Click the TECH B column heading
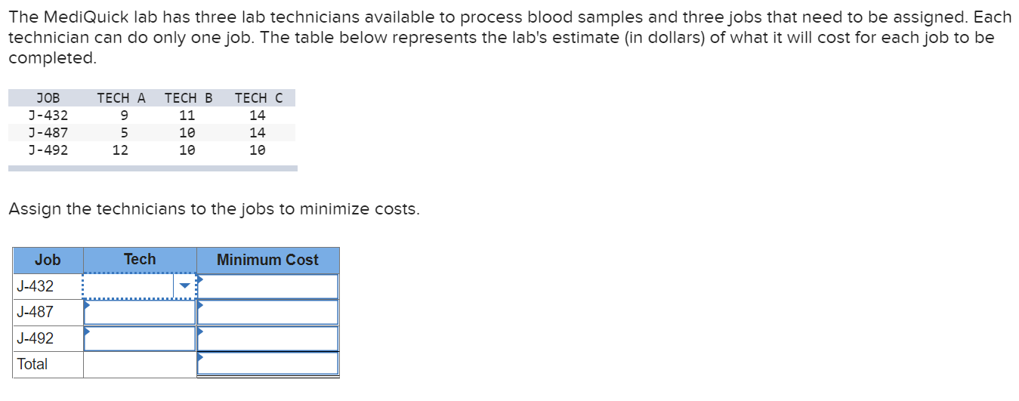Viewport: 1019px width, 401px height. (x=188, y=98)
